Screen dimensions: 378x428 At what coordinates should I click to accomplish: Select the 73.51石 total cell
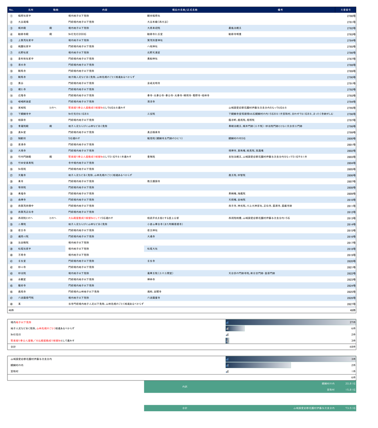[350, 408]
